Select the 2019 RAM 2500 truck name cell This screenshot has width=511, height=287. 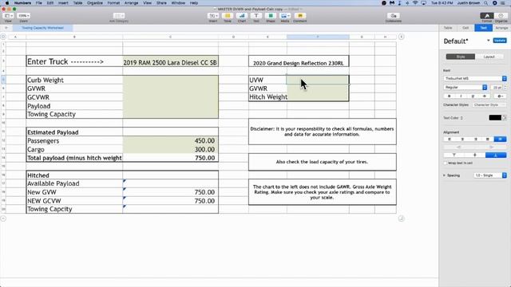click(170, 61)
